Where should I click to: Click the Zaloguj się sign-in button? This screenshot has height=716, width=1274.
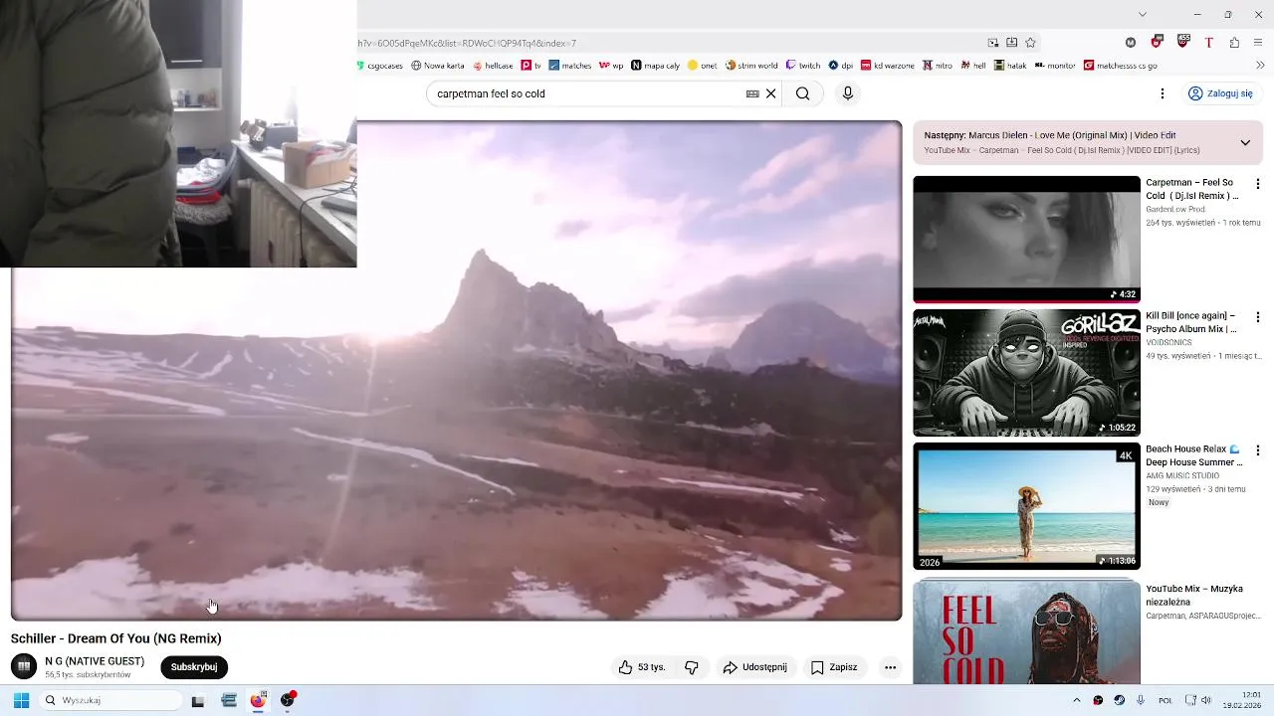(1220, 93)
